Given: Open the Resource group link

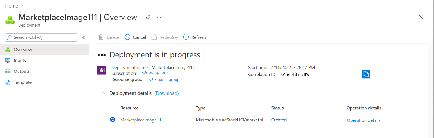Looking at the screenshot, I should click(165, 80).
